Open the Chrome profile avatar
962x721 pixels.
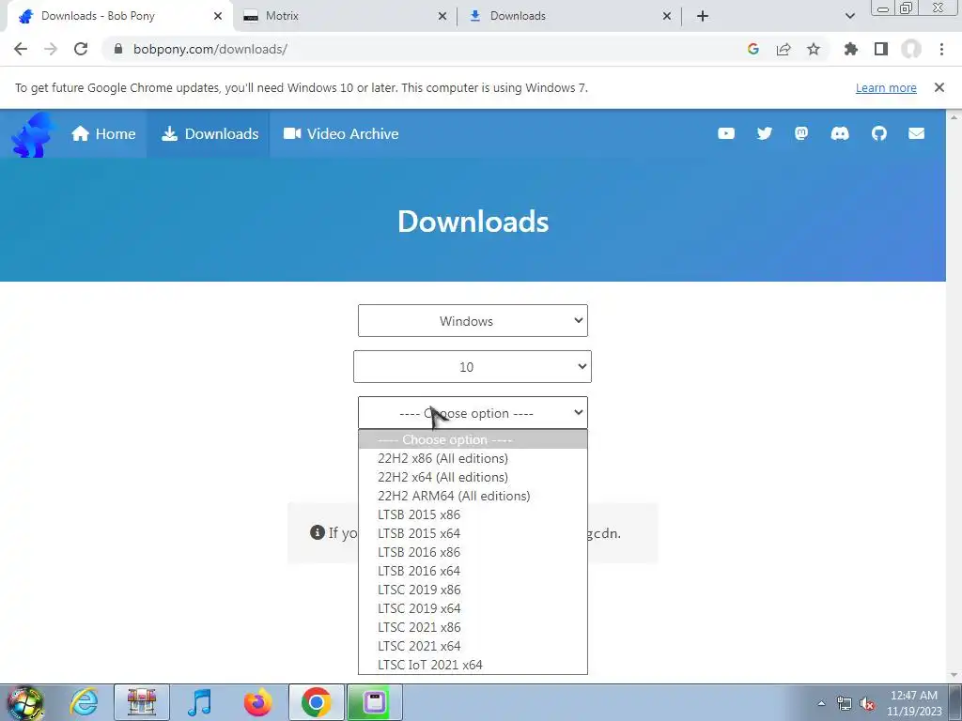[911, 49]
